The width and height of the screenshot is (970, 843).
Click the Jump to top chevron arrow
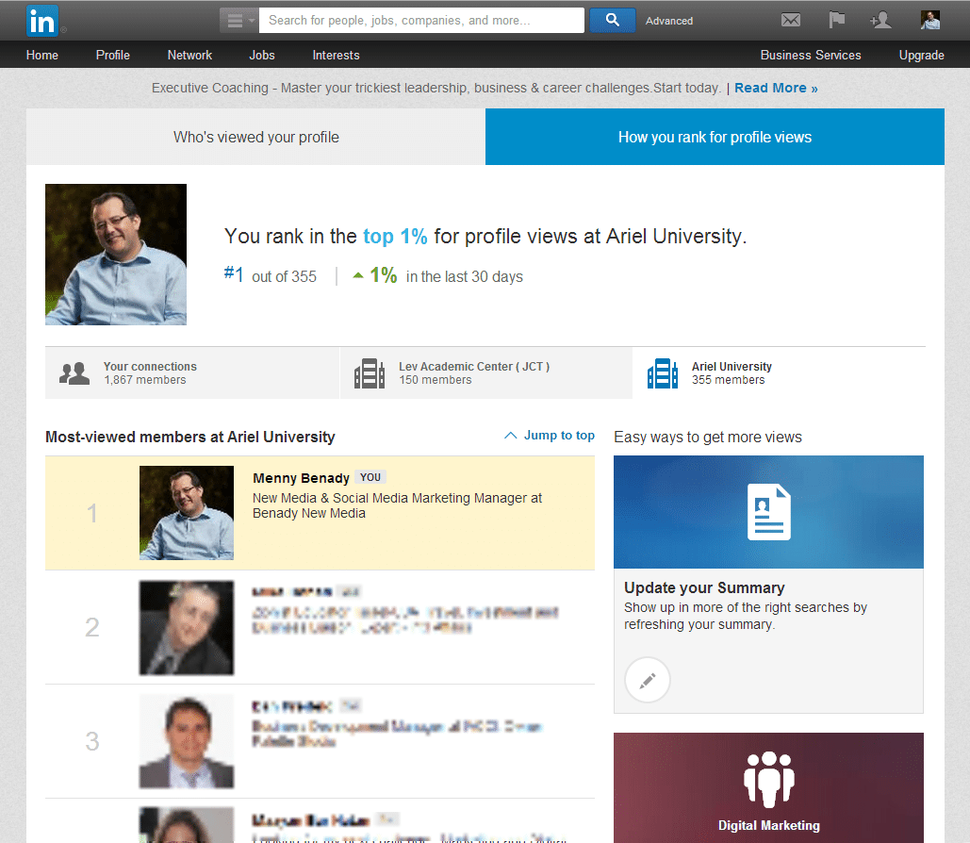pyautogui.click(x=510, y=435)
